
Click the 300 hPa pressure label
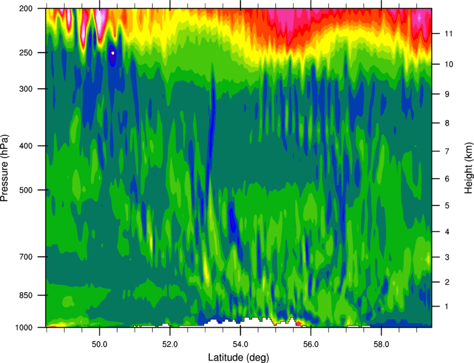pyautogui.click(x=26, y=89)
